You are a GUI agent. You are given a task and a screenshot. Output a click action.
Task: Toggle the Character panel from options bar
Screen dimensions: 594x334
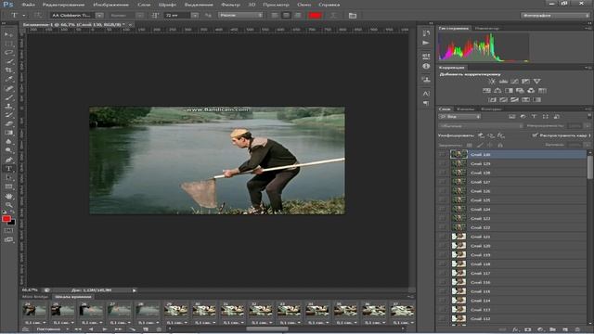[x=353, y=16]
